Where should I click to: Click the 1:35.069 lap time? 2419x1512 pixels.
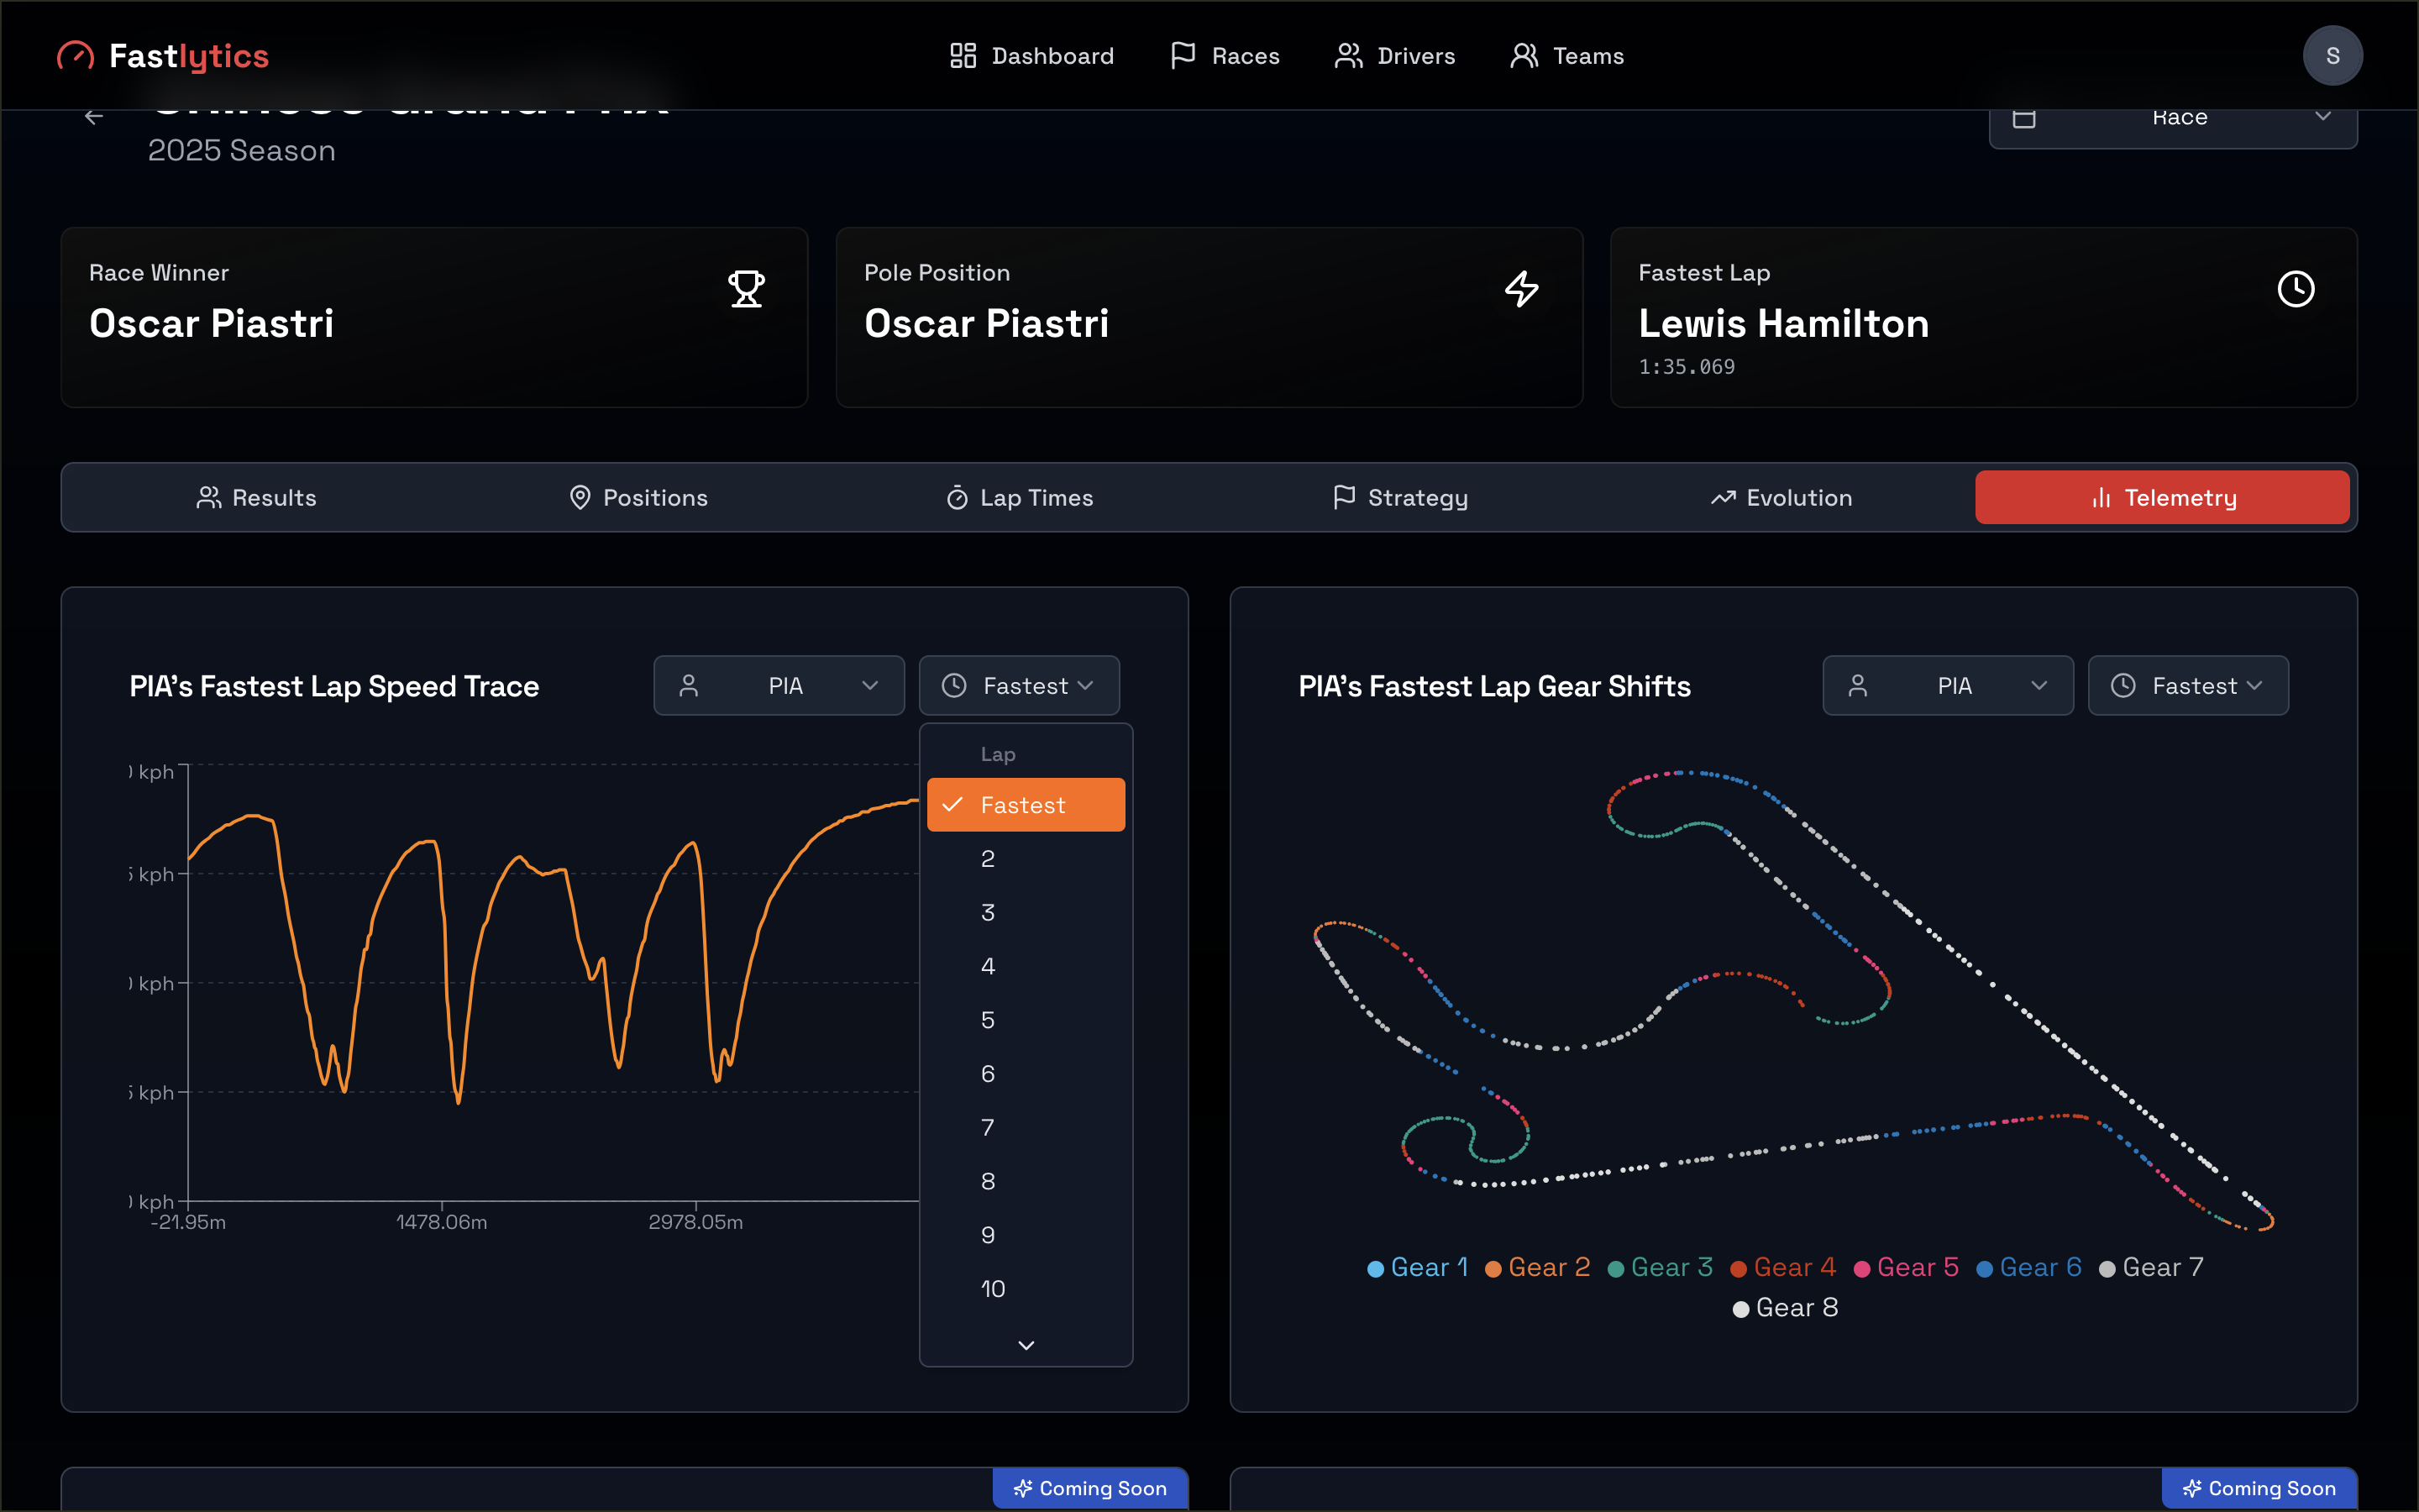1687,367
